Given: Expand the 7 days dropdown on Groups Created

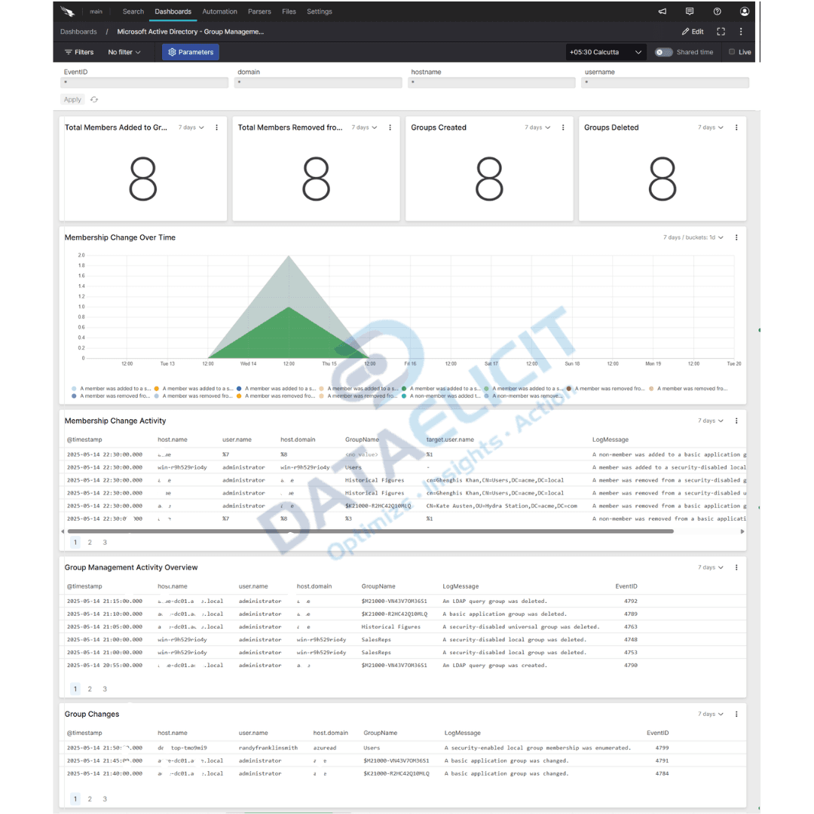Looking at the screenshot, I should click(537, 127).
